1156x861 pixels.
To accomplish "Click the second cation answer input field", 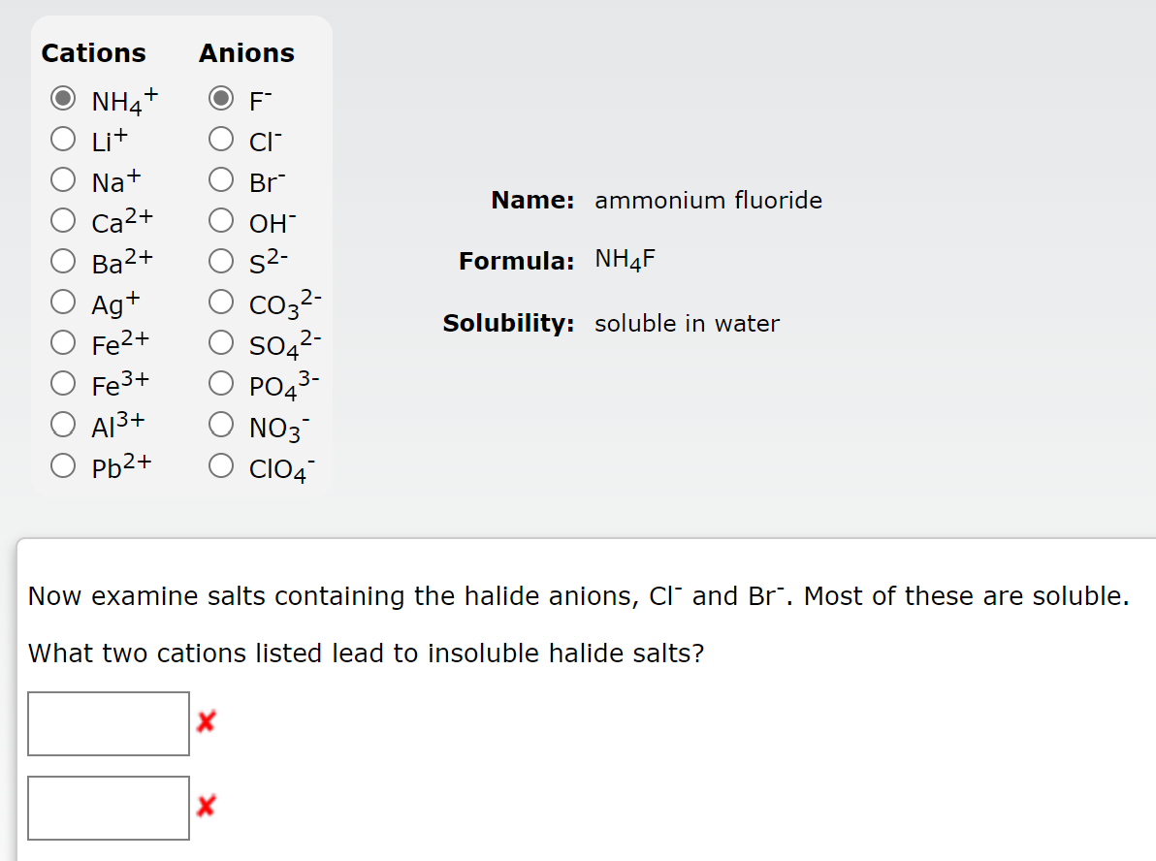I will (108, 807).
